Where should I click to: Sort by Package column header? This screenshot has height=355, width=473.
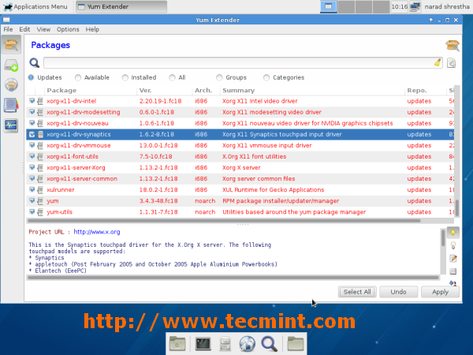click(91, 90)
